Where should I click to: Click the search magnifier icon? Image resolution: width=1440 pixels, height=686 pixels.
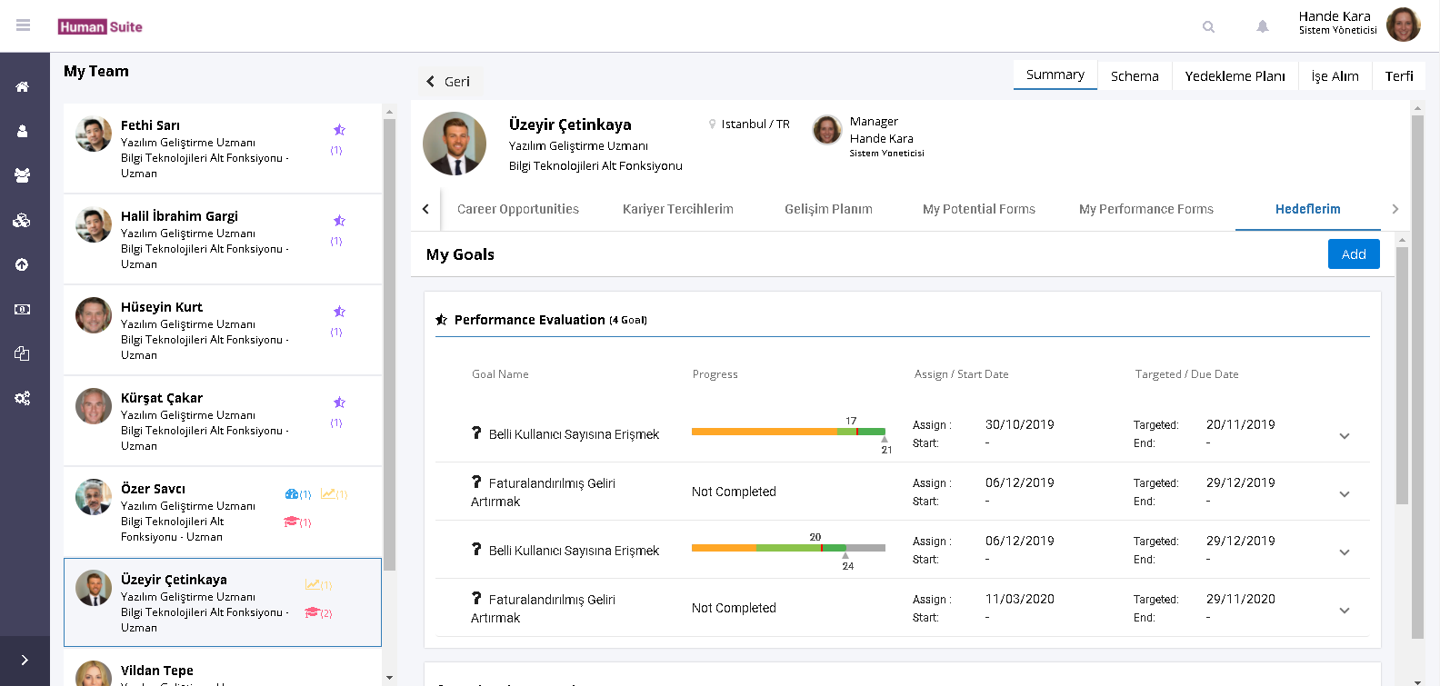(x=1208, y=27)
